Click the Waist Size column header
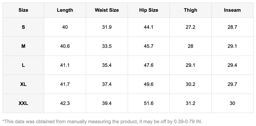The height and width of the screenshot is (126, 256). point(107,10)
